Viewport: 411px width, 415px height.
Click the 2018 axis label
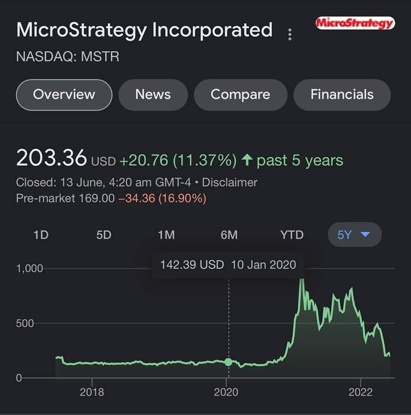[92, 392]
